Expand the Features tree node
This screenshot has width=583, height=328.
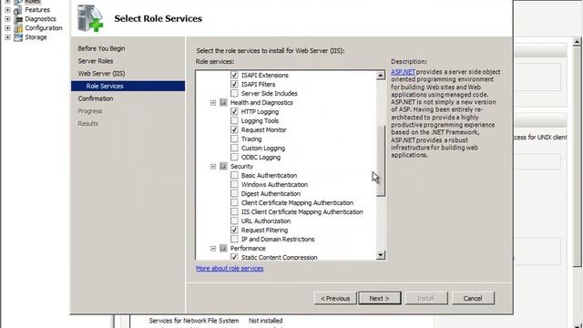(7, 10)
